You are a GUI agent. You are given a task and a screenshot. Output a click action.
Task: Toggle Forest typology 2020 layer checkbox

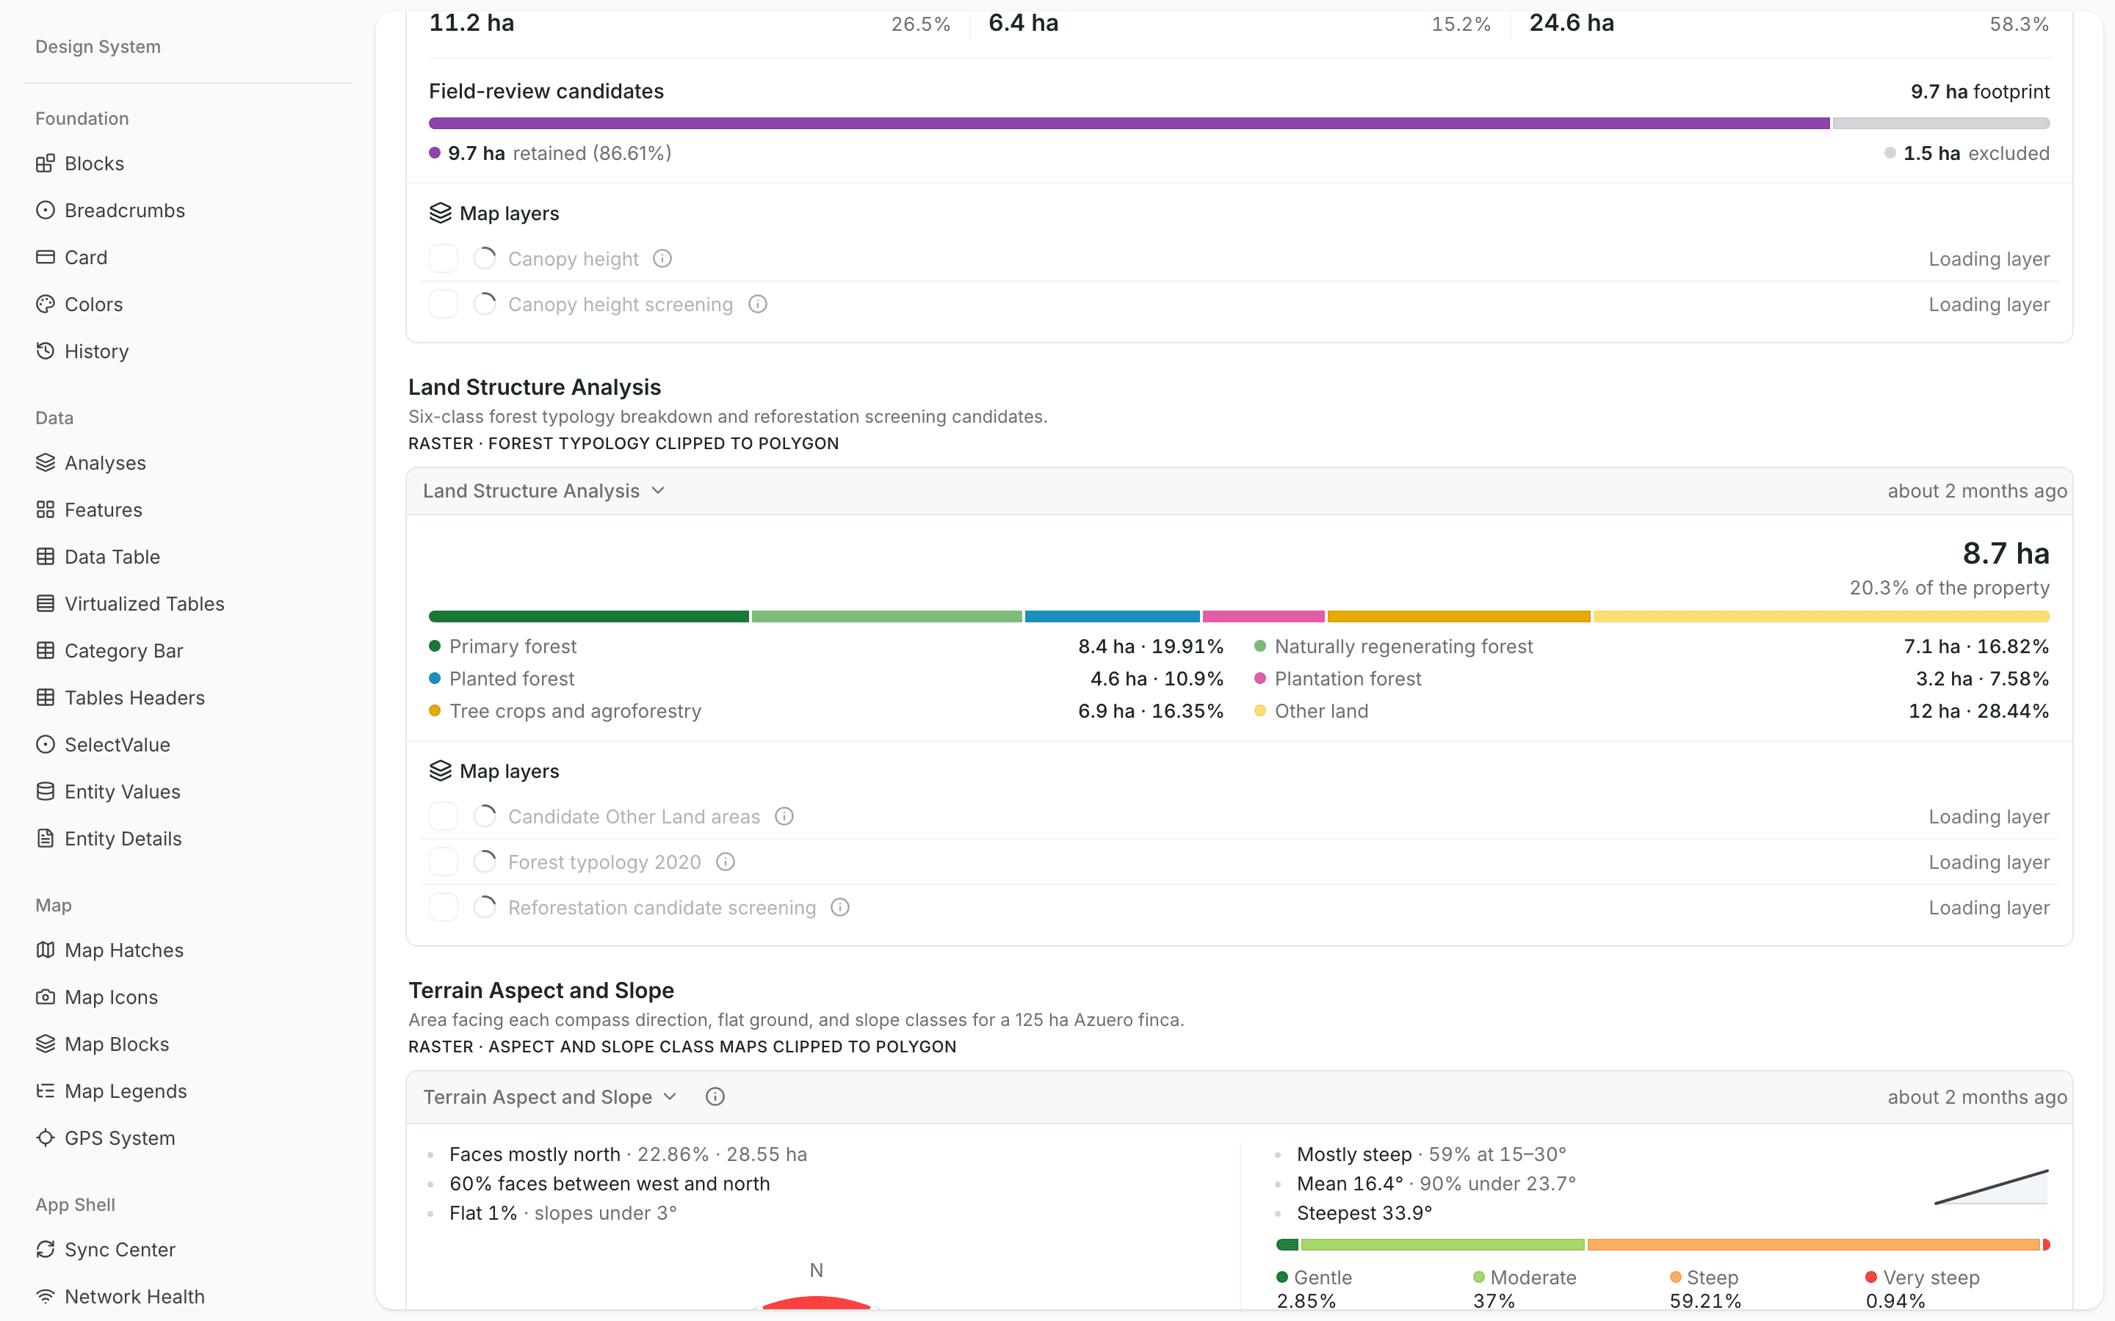coord(443,862)
